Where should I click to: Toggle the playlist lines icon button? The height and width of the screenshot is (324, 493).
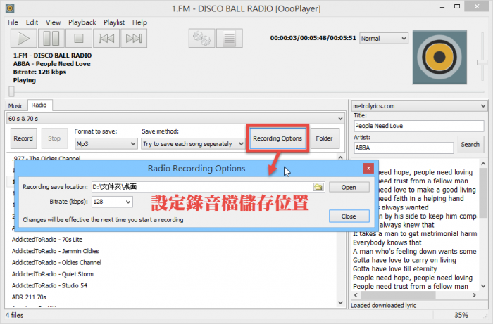[x=229, y=38]
